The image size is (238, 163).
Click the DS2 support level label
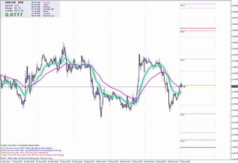coord(182,141)
